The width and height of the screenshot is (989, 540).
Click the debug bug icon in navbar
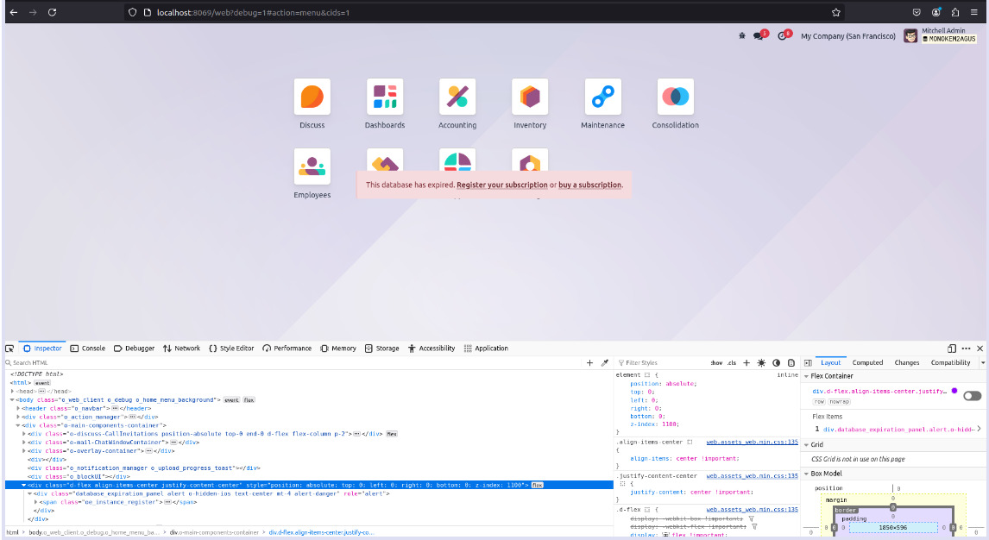(x=741, y=36)
